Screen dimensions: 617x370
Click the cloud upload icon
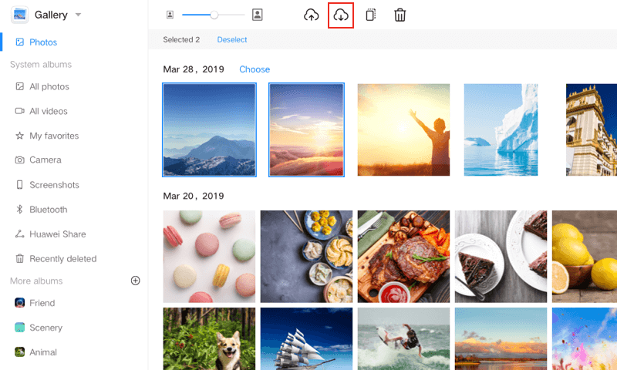click(x=312, y=15)
